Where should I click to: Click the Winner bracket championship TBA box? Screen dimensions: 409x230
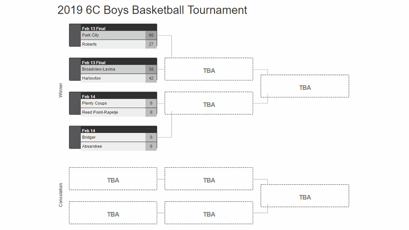point(305,86)
